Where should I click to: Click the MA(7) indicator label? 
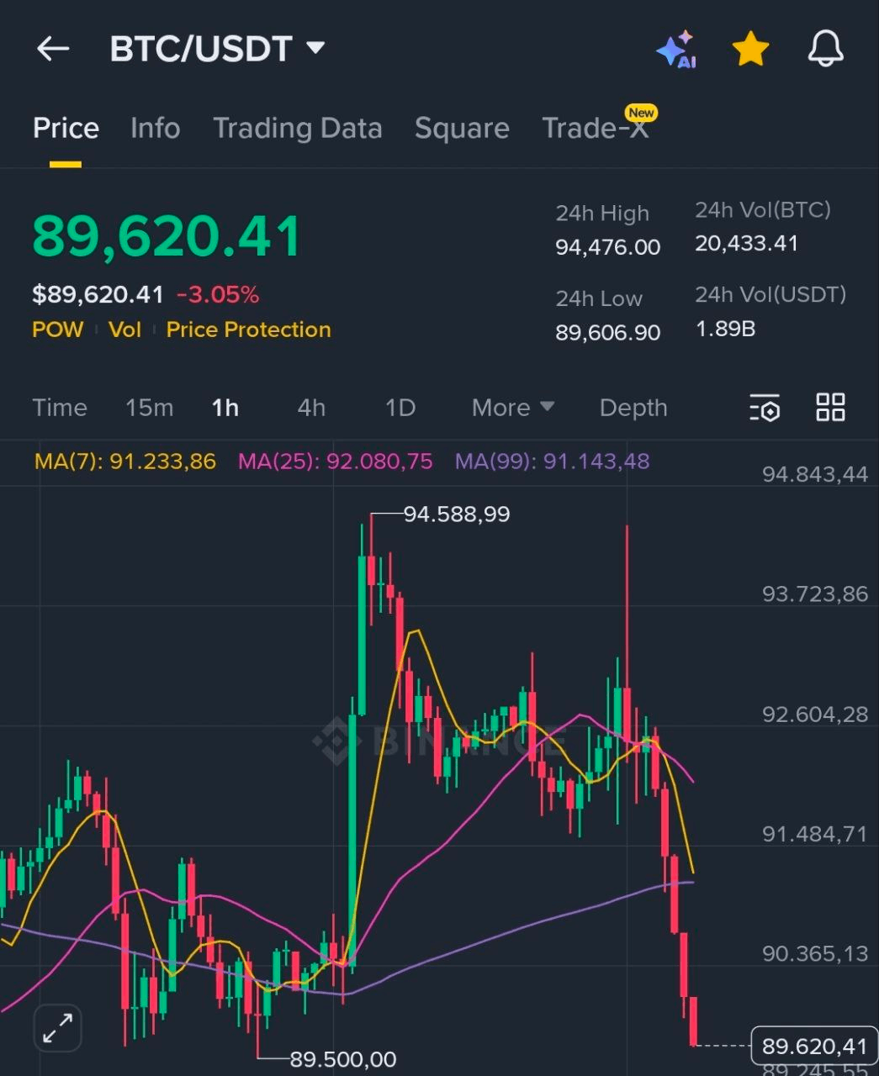[124, 462]
